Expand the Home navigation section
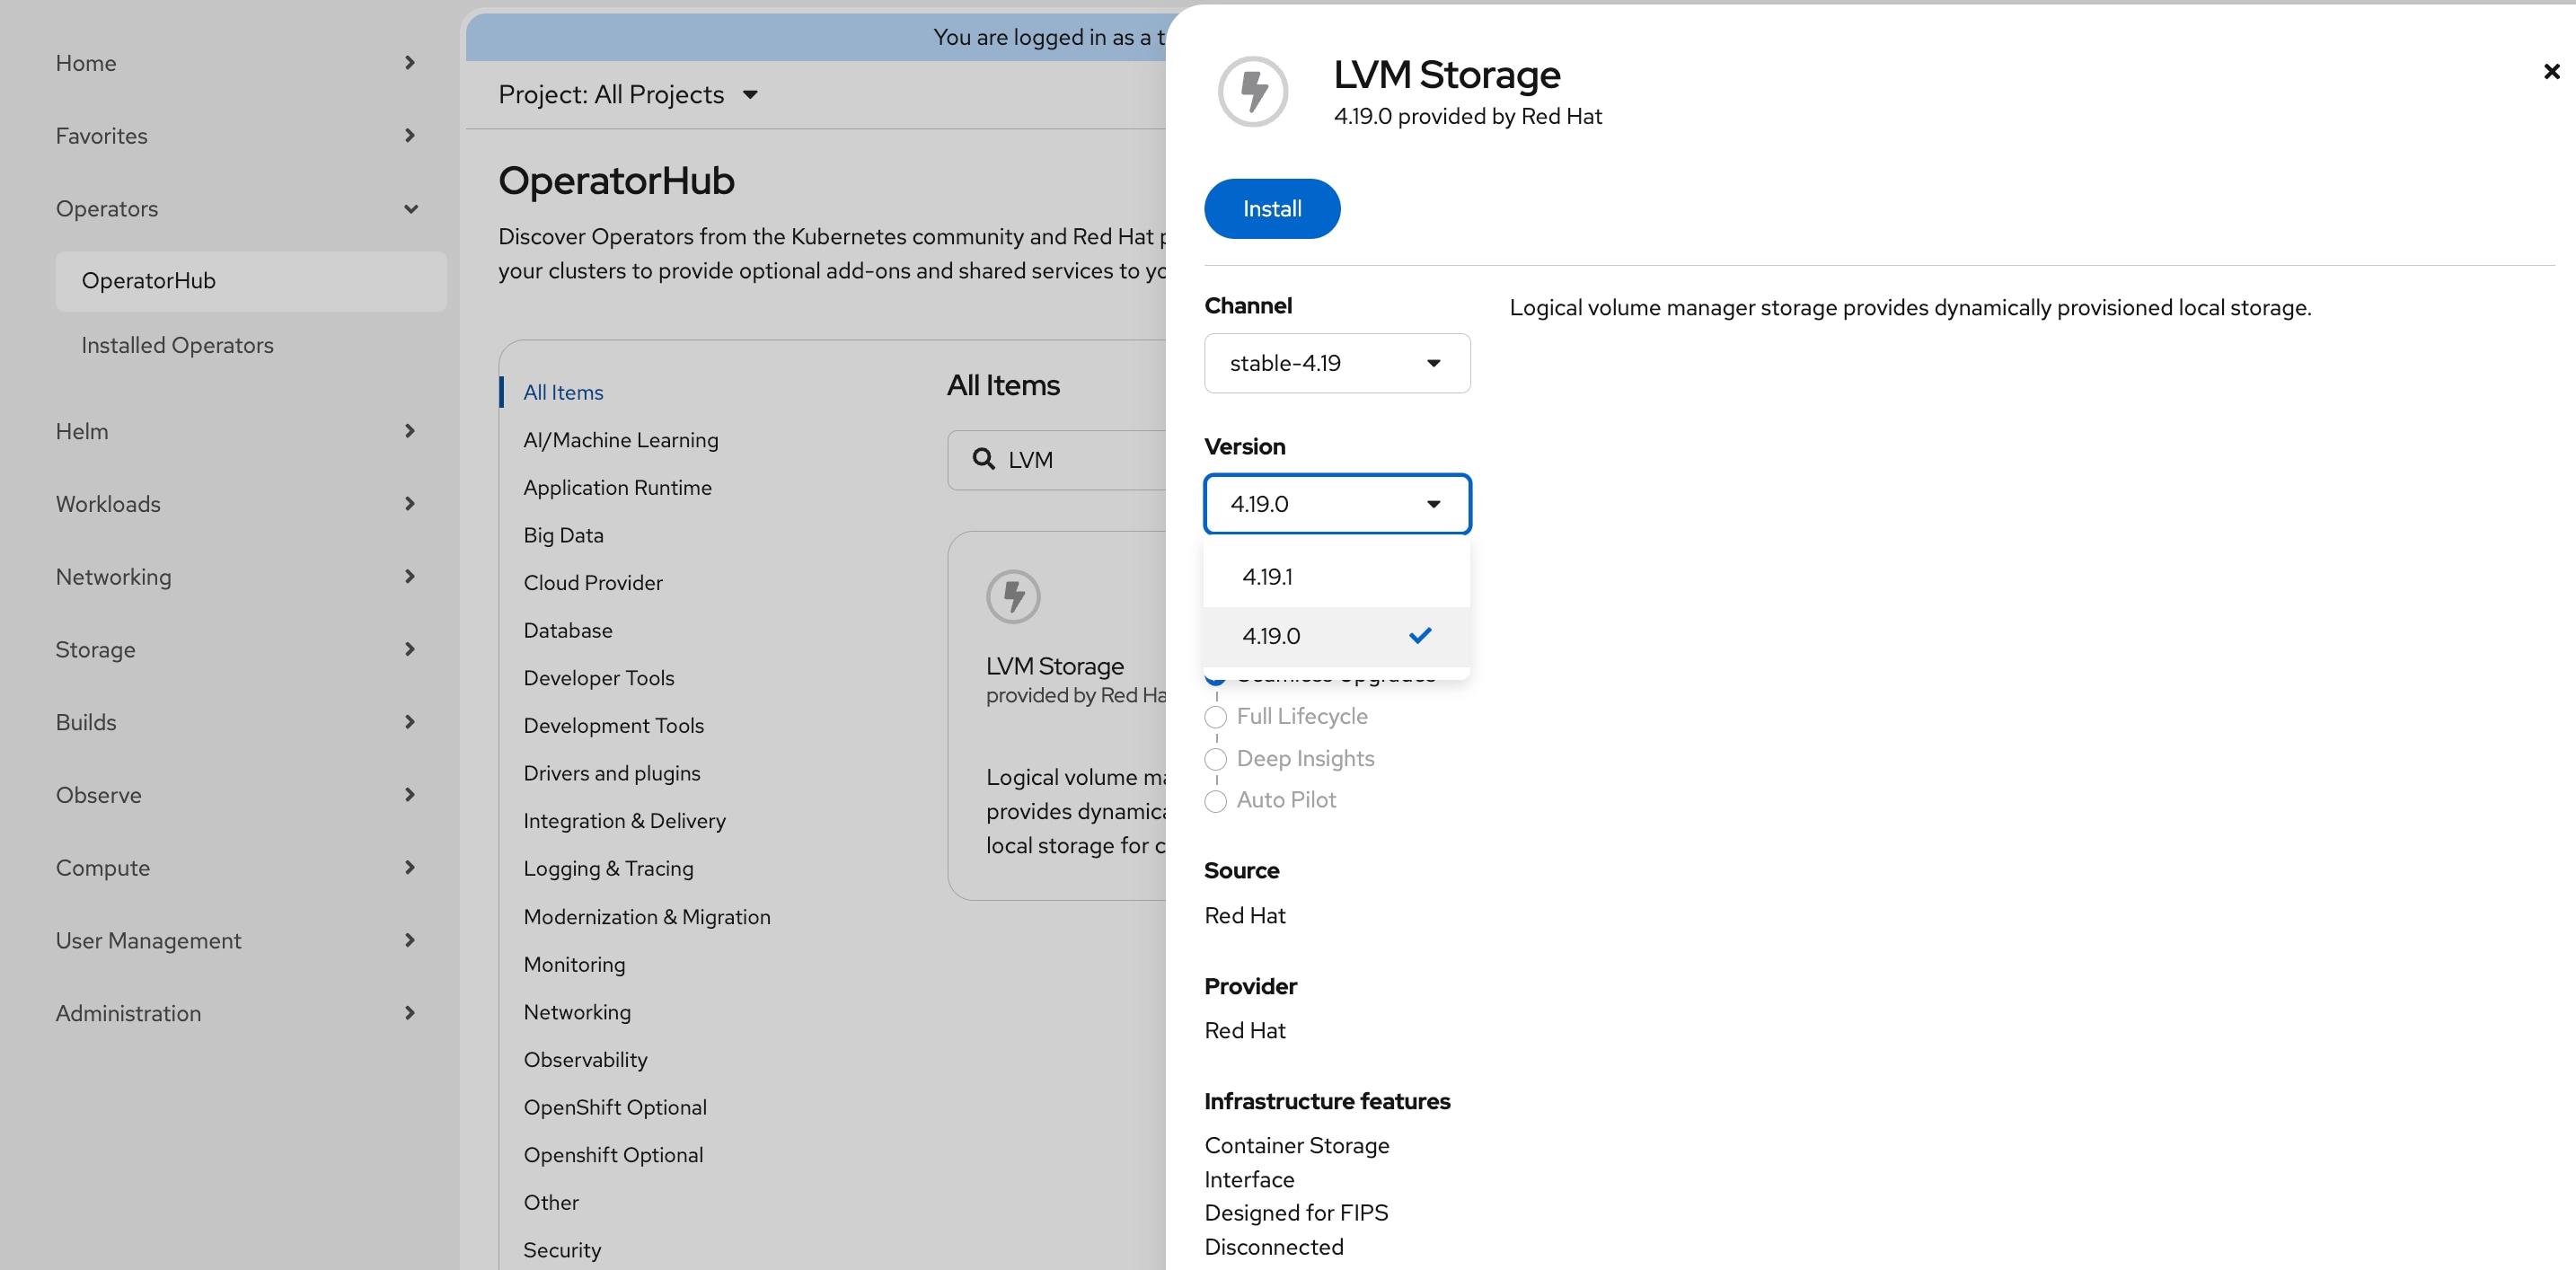This screenshot has width=2576, height=1270. coord(236,63)
